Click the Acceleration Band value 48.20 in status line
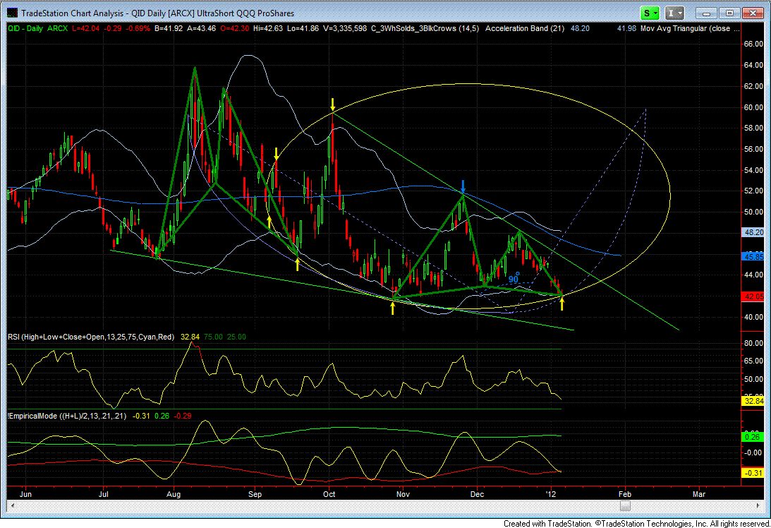Image resolution: width=771 pixels, height=528 pixels. (580, 28)
